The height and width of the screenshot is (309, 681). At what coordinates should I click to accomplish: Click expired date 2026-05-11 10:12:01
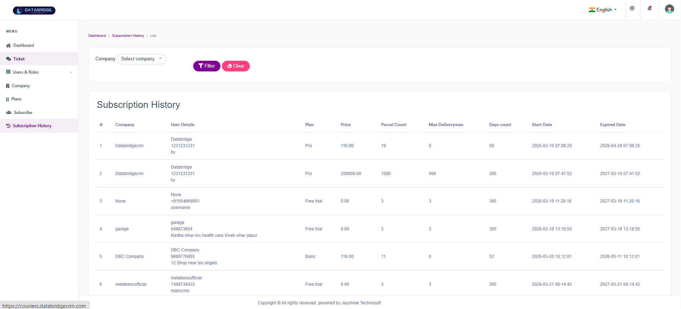pos(620,256)
